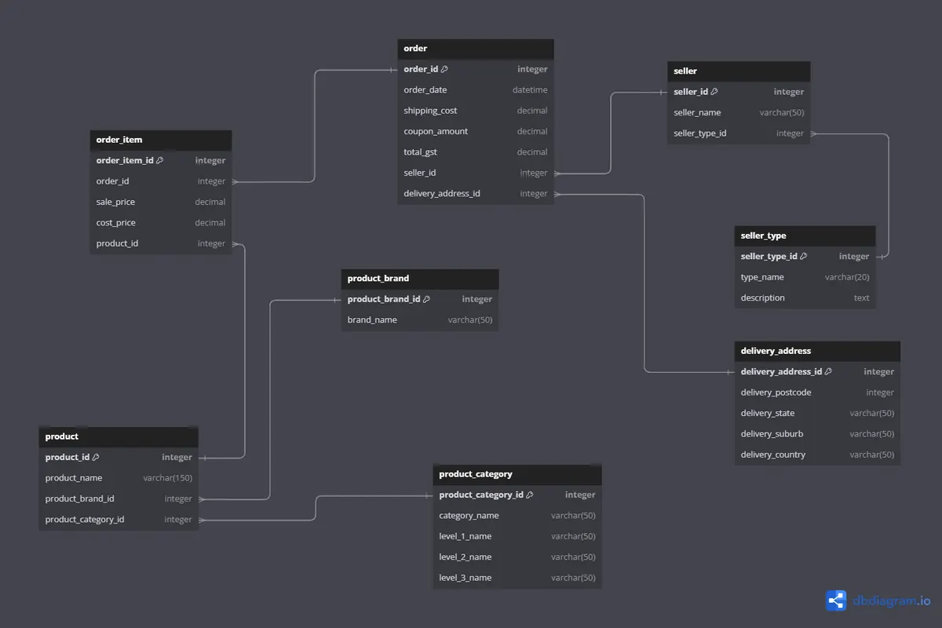942x628 pixels.
Task: Select the delivery_address table header
Action: 817,351
